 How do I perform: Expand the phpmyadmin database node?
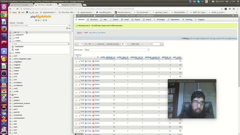[10, 106]
